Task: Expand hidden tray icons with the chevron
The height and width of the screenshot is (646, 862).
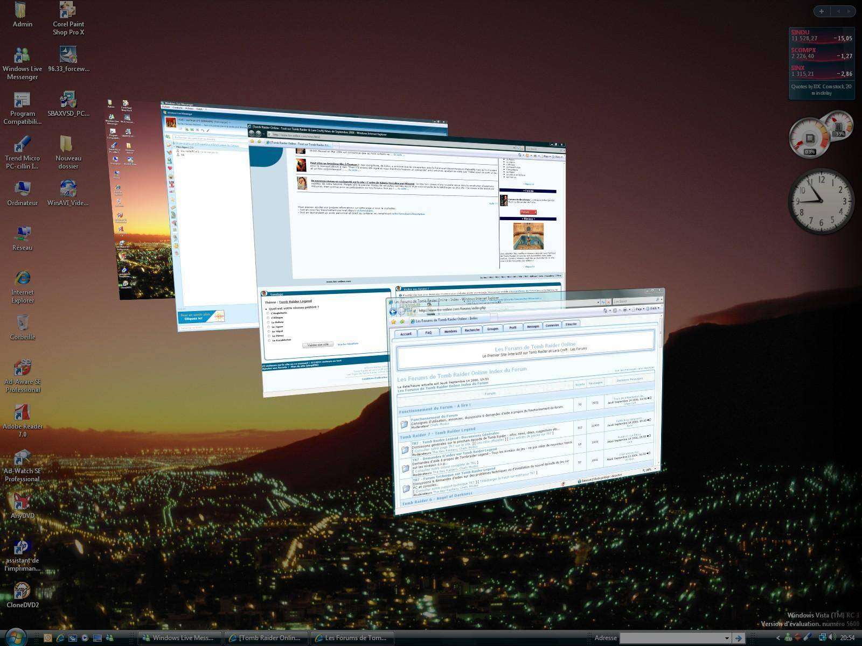Action: [x=777, y=638]
